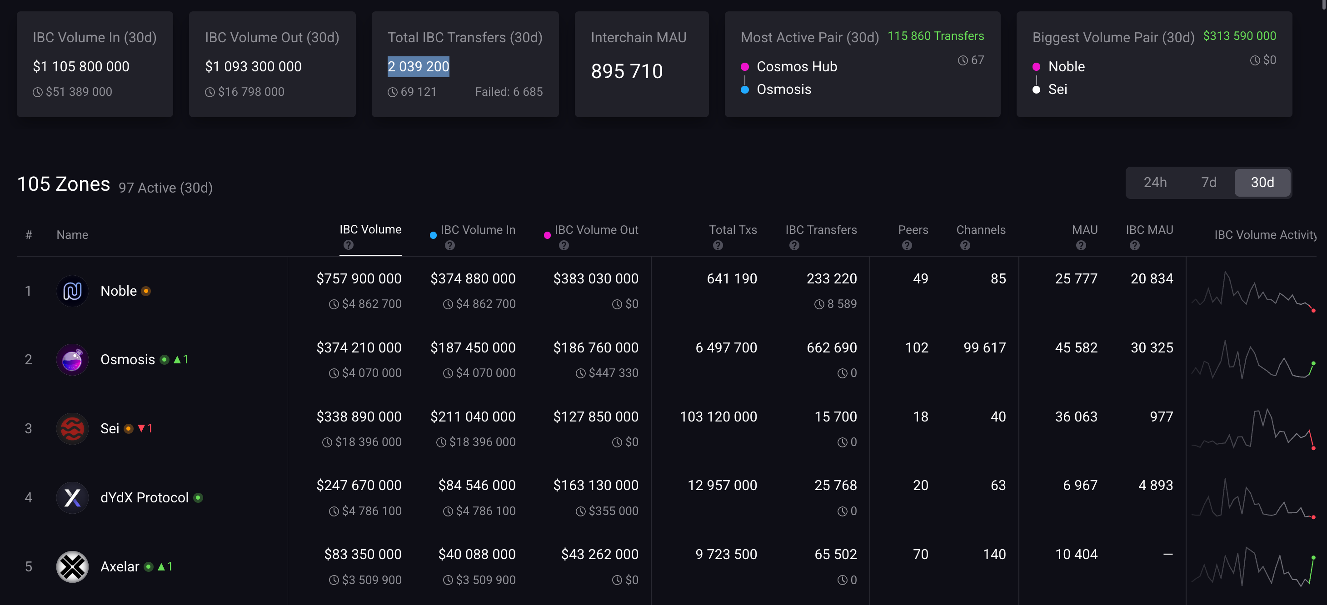The image size is (1327, 605).
Task: Open the Noble zone name link
Action: pyautogui.click(x=119, y=291)
